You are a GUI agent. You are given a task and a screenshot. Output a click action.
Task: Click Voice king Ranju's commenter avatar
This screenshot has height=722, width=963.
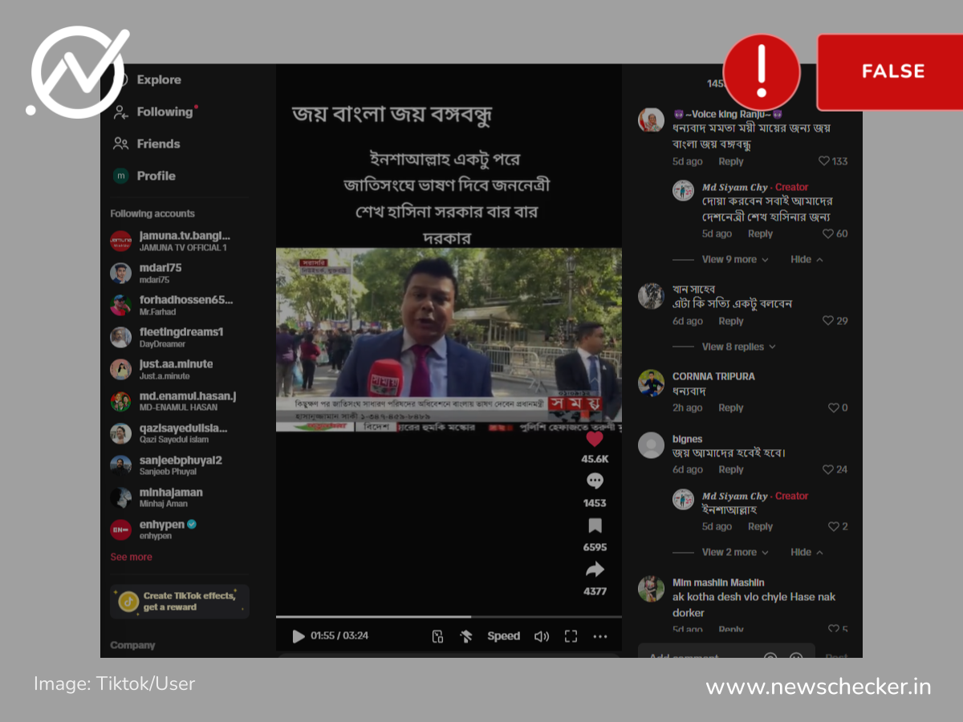(651, 120)
